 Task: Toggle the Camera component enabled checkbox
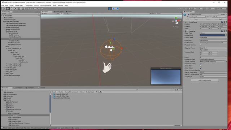pos(188,31)
